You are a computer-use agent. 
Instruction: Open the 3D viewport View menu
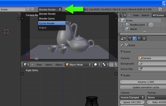(x=39, y=65)
